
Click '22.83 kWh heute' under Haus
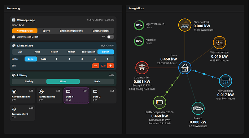(167, 63)
